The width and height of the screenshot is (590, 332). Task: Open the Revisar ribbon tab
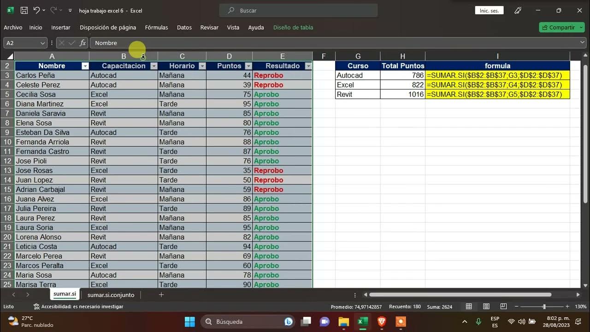coord(209,27)
